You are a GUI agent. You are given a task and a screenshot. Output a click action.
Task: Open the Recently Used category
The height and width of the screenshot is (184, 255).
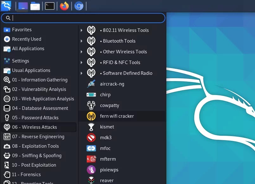[39, 39]
